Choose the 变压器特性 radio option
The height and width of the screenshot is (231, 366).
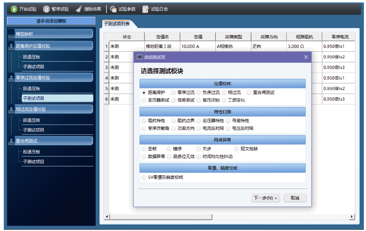pos(198,121)
